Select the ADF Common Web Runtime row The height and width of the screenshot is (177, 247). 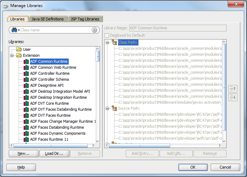coord(53,67)
